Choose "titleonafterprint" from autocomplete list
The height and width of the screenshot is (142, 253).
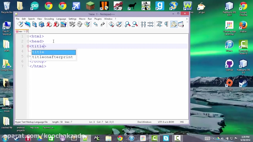point(53,57)
